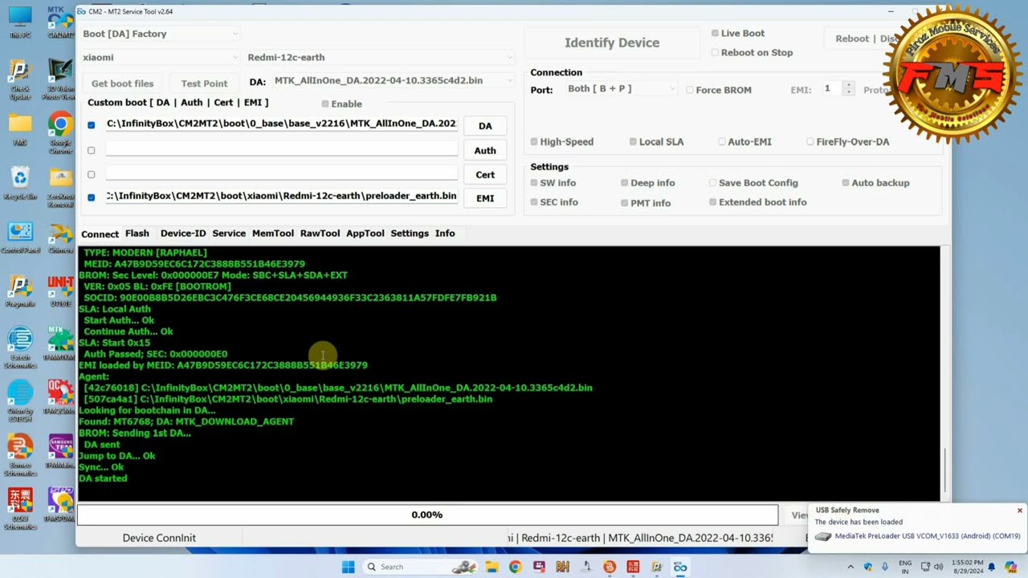Toggle the DA custom boot checkbox

[91, 125]
